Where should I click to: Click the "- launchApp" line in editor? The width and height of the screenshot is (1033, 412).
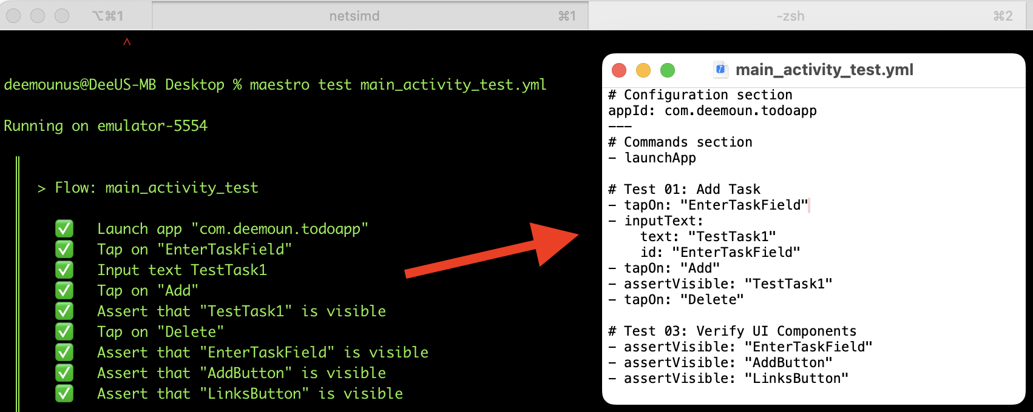(652, 158)
